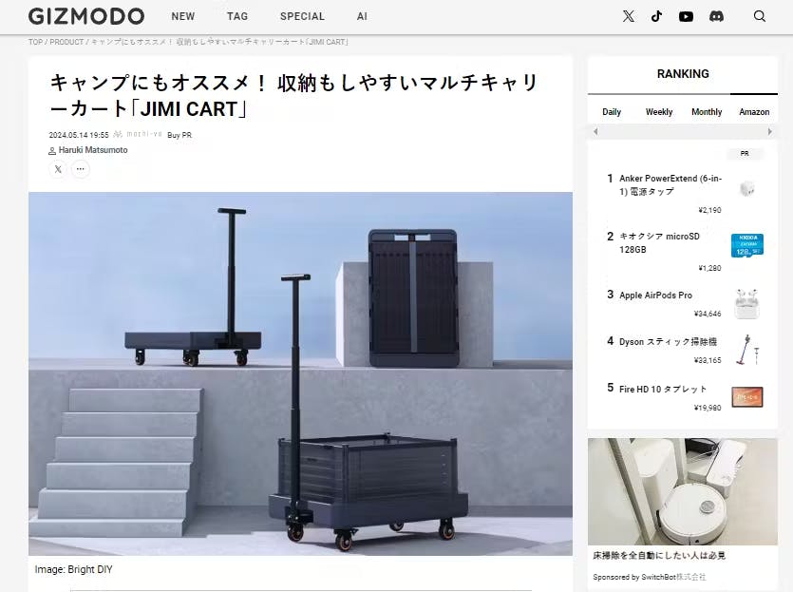Viewport: 793px width, 592px height.
Task: Open the SPECIAL menu item
Action: point(302,16)
